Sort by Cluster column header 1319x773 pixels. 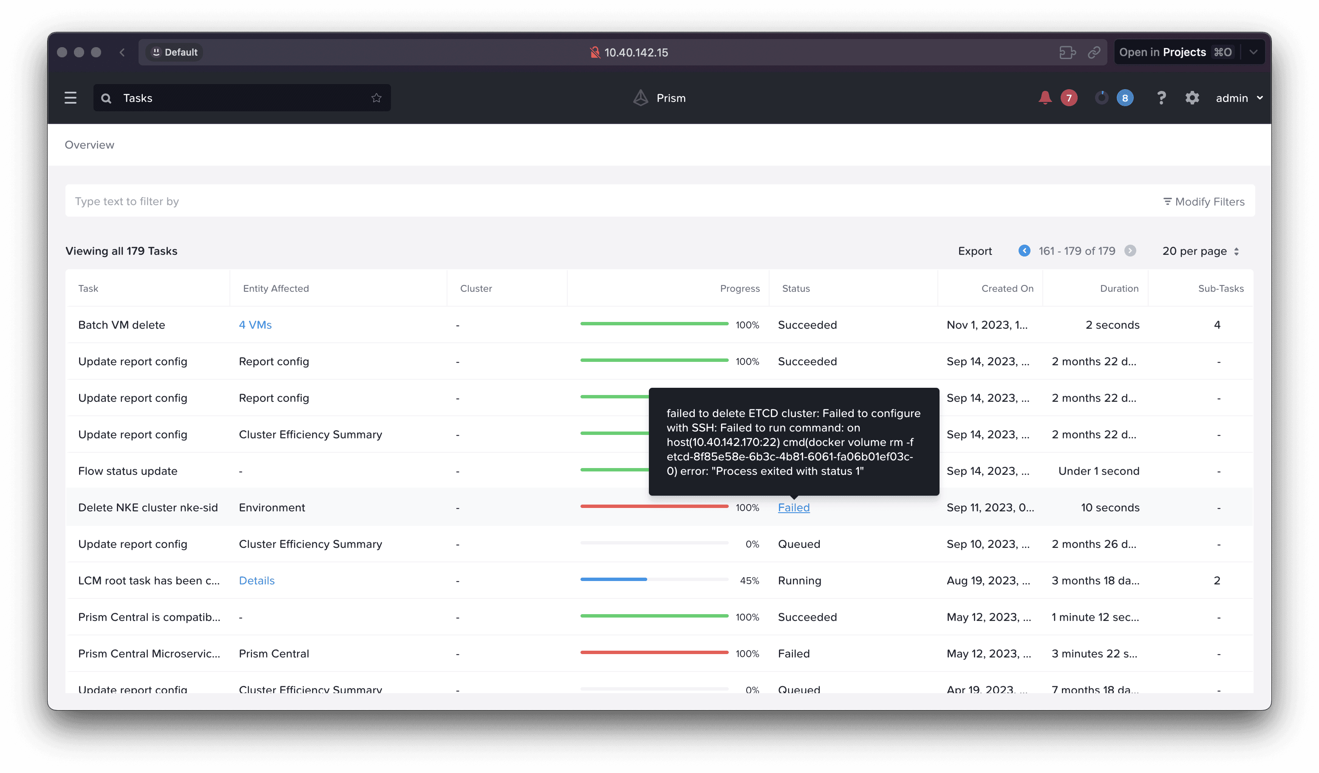476,289
